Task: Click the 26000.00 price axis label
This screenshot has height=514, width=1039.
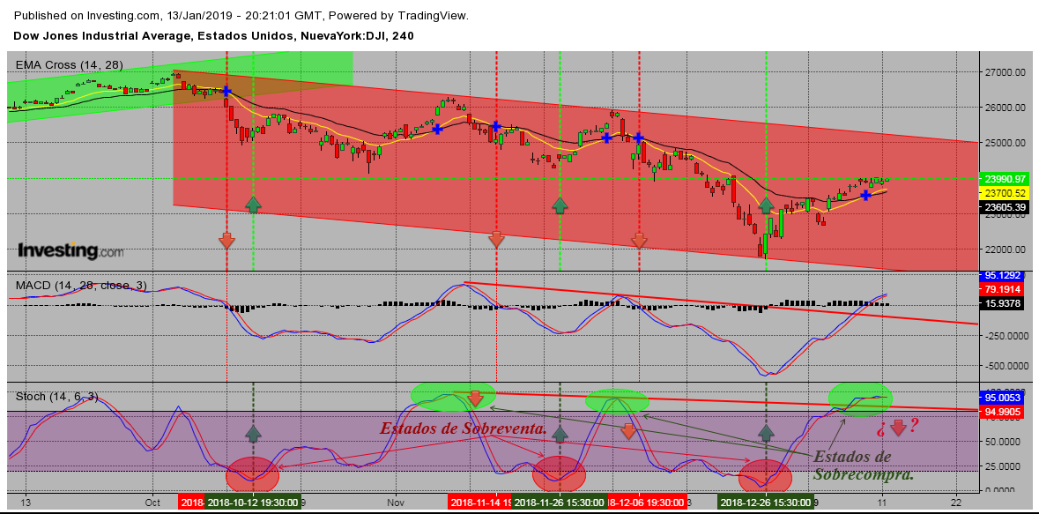Action: [1006, 108]
